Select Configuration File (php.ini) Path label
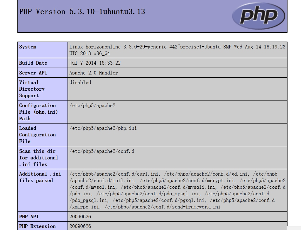 coord(43,112)
